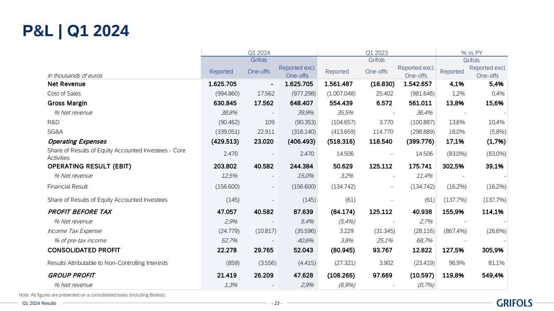This screenshot has height=311, width=554.
Task: Select the Cost of Sales row label
Action: click(x=64, y=93)
